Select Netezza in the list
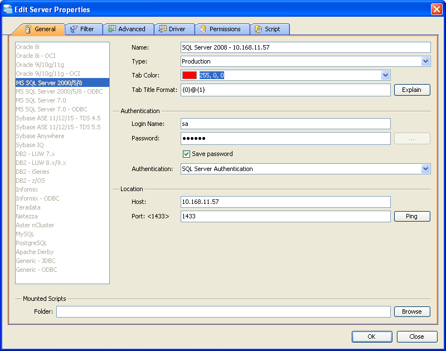This screenshot has height=351, width=446. pos(62,216)
